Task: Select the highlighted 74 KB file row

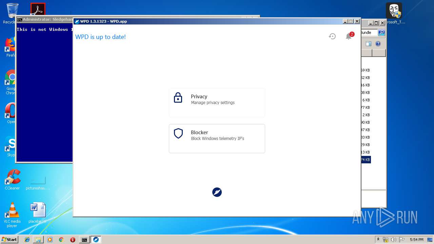Action: click(x=366, y=160)
